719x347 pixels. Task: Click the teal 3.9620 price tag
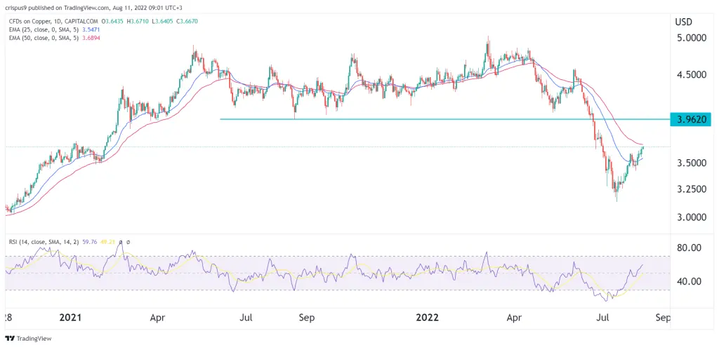pos(691,119)
